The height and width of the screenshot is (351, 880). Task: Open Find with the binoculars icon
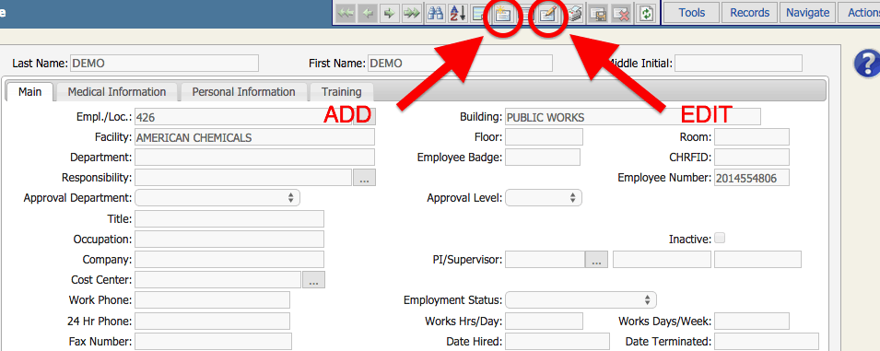[x=435, y=14]
